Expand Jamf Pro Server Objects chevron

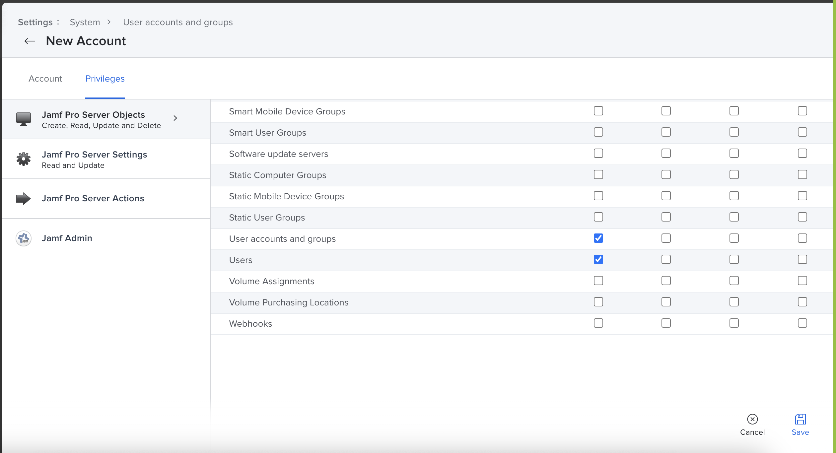pyautogui.click(x=175, y=118)
